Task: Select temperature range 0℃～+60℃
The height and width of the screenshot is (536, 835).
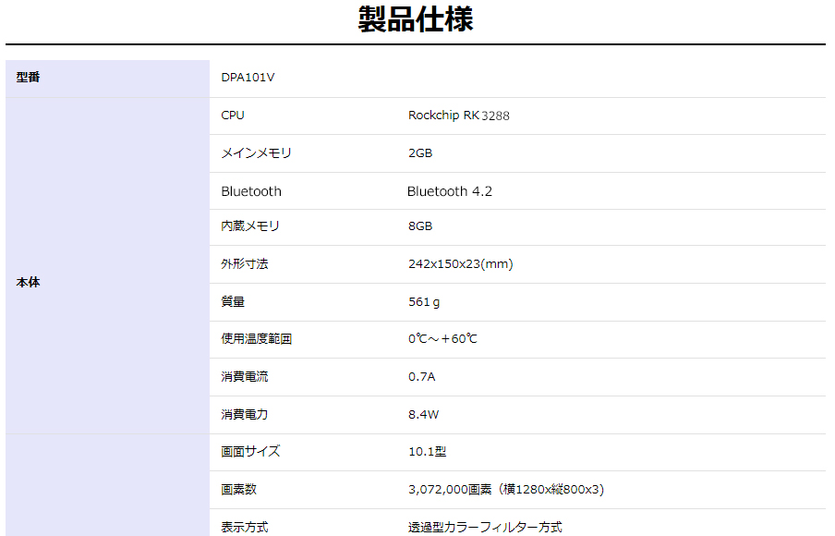Action: pyautogui.click(x=442, y=339)
